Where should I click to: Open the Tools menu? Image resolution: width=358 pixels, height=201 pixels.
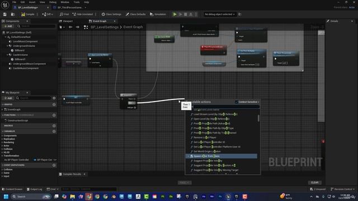pos(77,2)
